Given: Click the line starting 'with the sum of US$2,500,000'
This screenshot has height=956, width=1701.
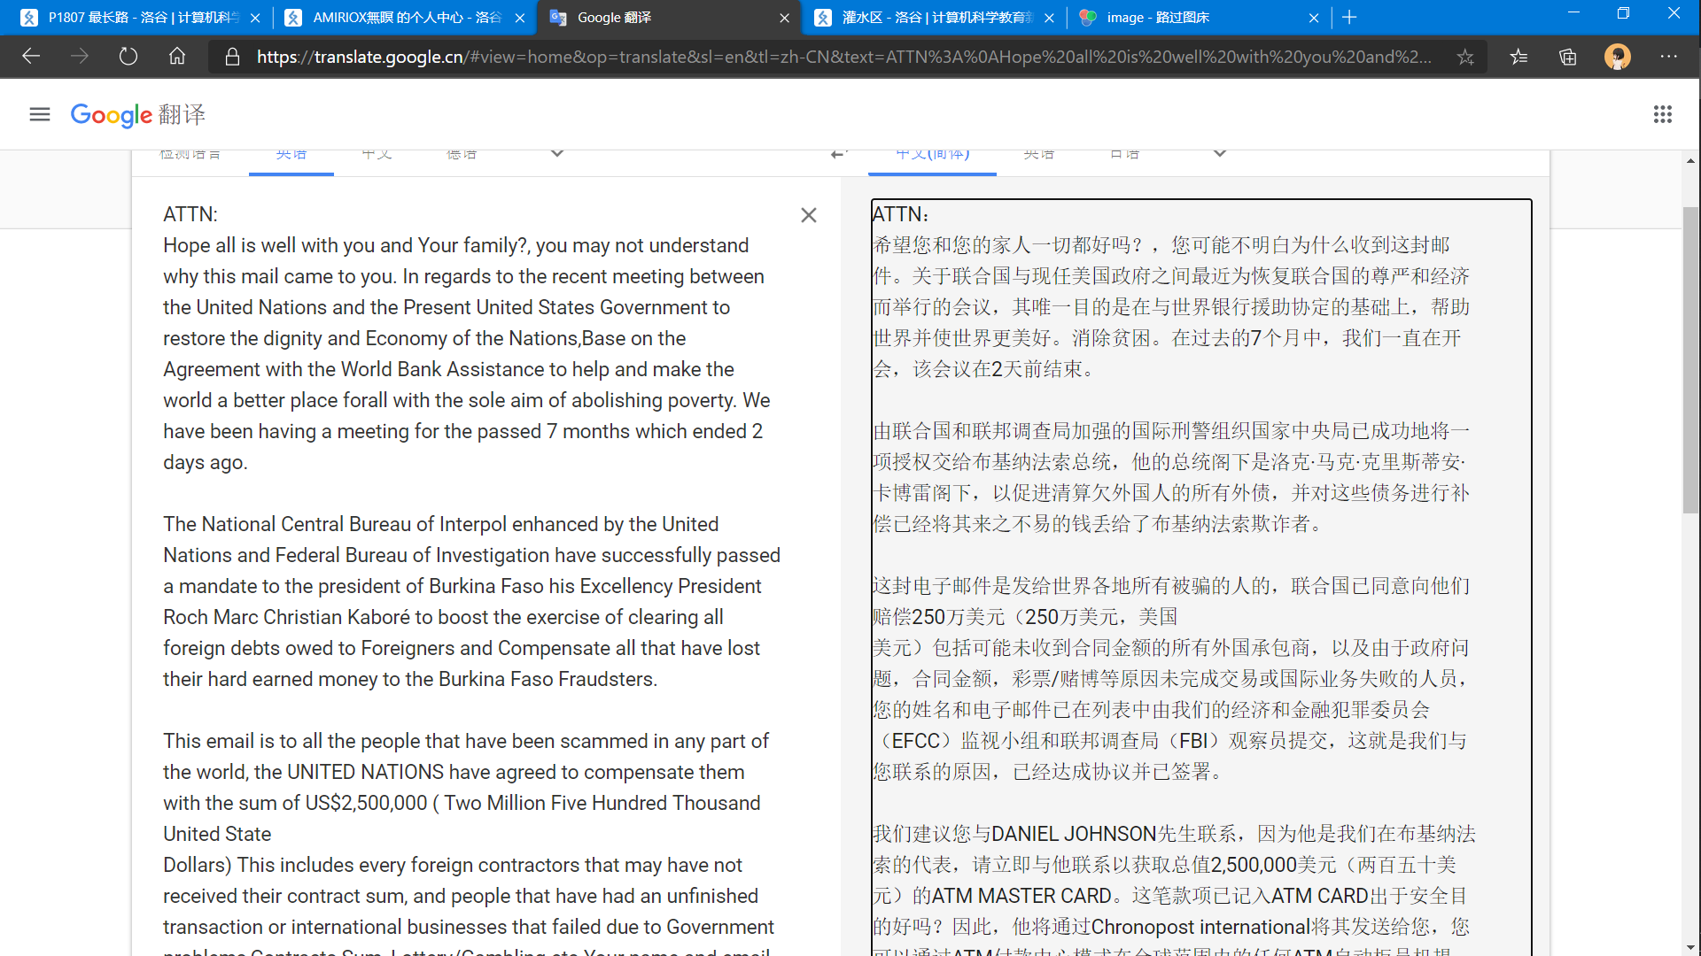Looking at the screenshot, I should (462, 803).
